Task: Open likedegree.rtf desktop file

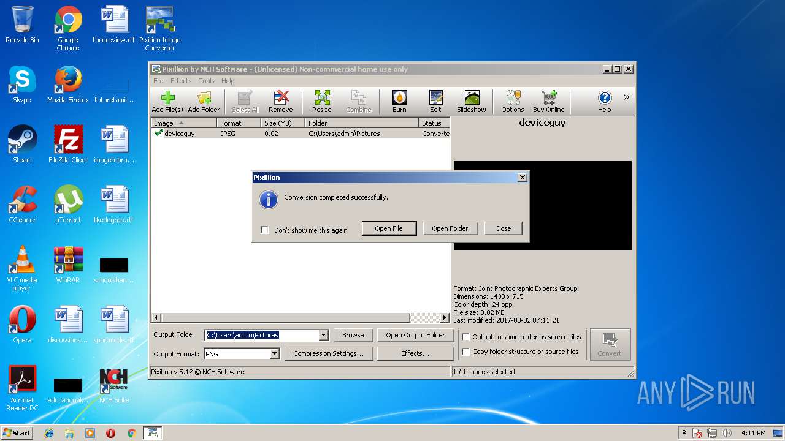Action: click(x=114, y=205)
